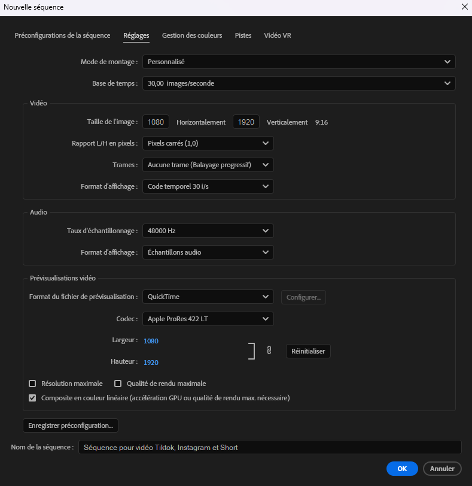Open the Codec Apple ProRes dropdown
The height and width of the screenshot is (486, 472).
[x=208, y=319]
